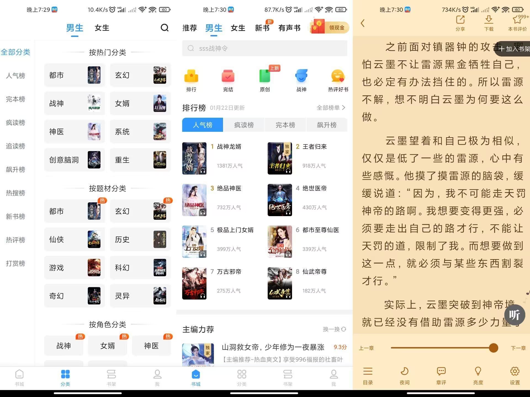This screenshot has width=530, height=397.
Task: Open the 排行 rankings icon
Action: (191, 79)
